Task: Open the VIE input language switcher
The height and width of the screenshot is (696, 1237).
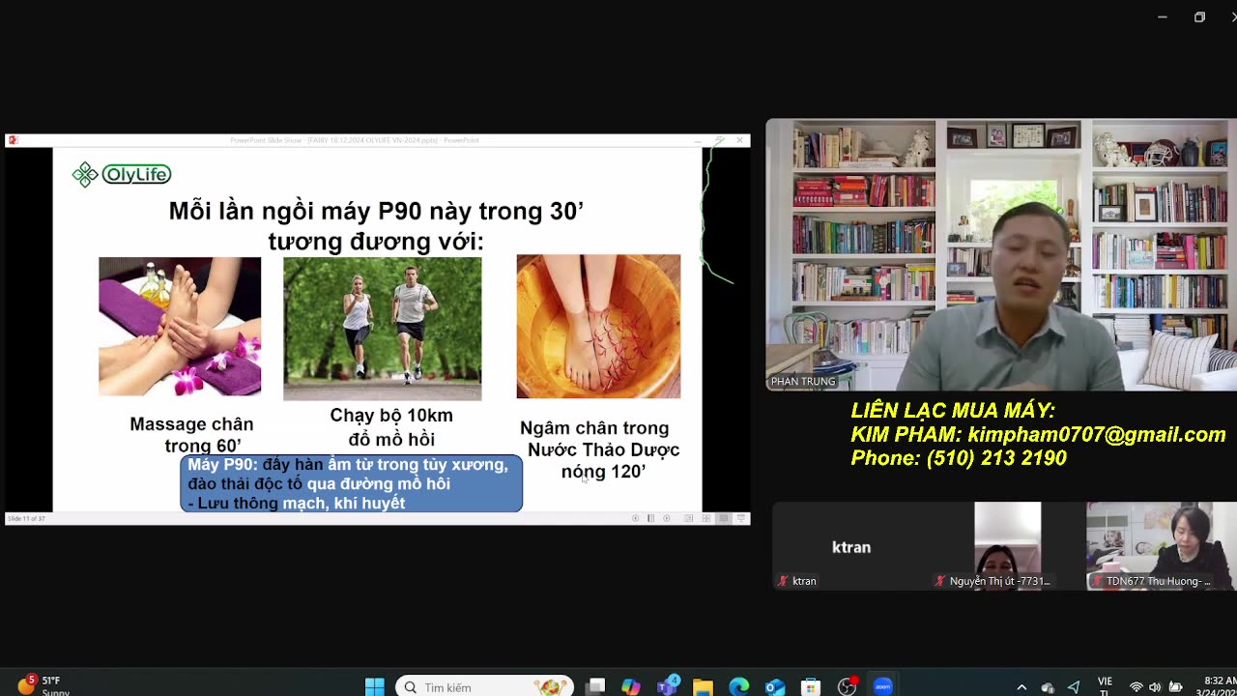Action: (x=1105, y=687)
